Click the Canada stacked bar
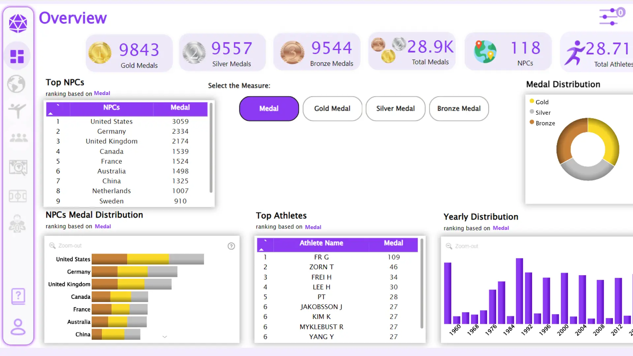Image resolution: width=633 pixels, height=356 pixels. (x=120, y=297)
